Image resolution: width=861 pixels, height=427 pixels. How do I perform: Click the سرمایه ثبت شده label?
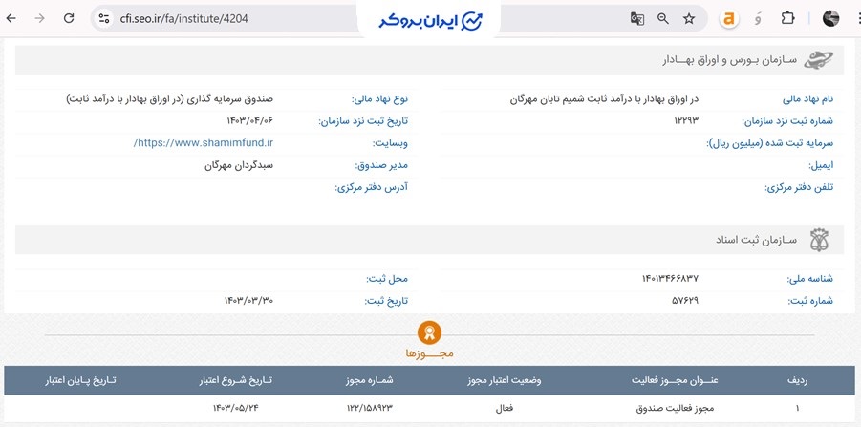tap(769, 143)
